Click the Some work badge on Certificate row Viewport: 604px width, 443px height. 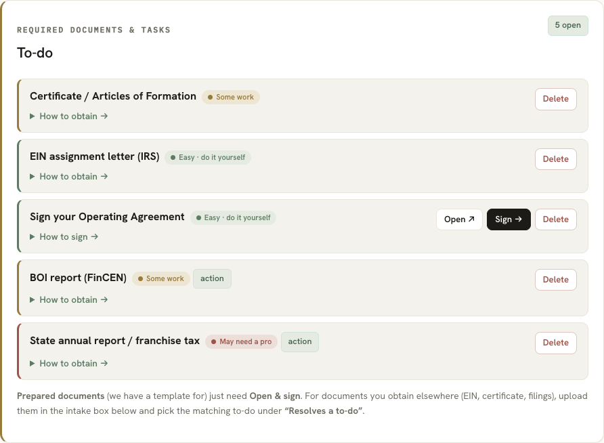pos(231,97)
